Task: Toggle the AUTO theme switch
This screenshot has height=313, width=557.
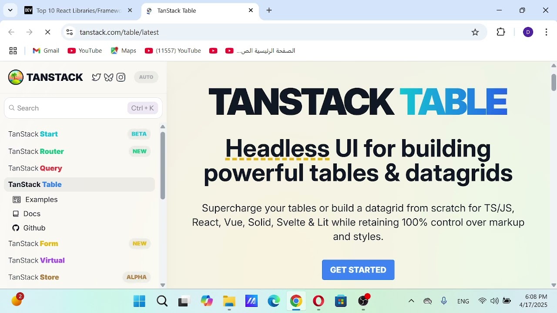Action: pos(146,77)
